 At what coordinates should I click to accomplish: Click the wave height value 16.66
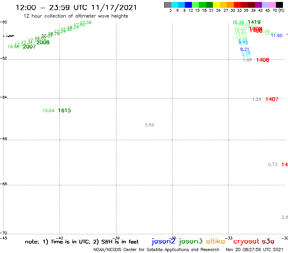pos(14,47)
